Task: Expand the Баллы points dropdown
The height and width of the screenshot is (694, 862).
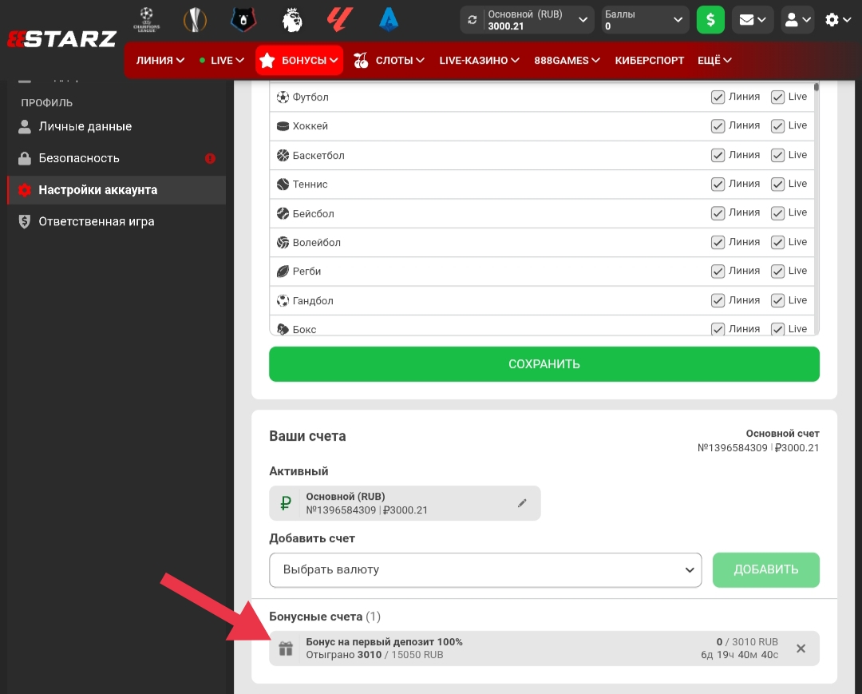Action: click(x=645, y=20)
